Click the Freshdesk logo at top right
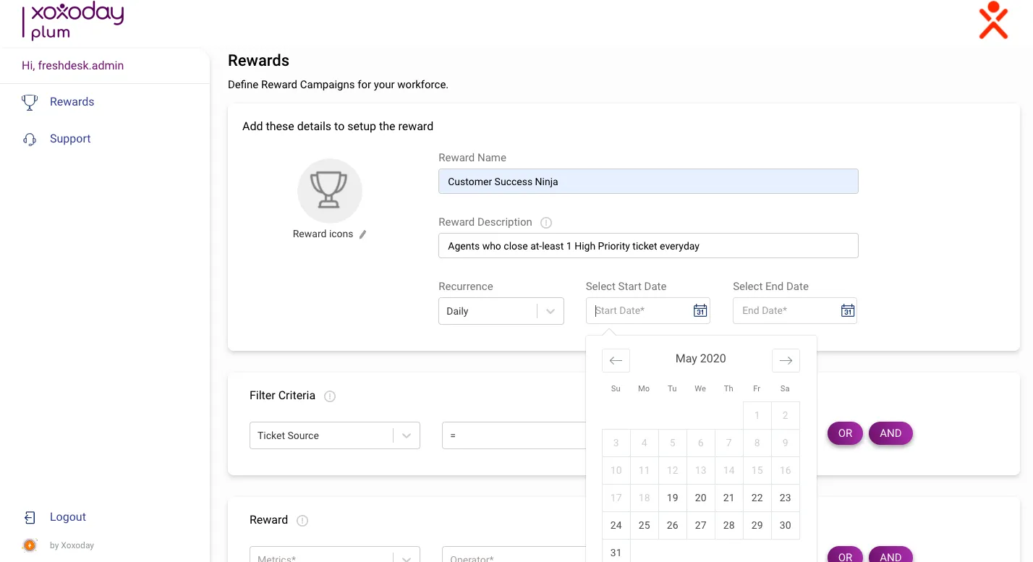This screenshot has height=562, width=1033. pos(993,21)
